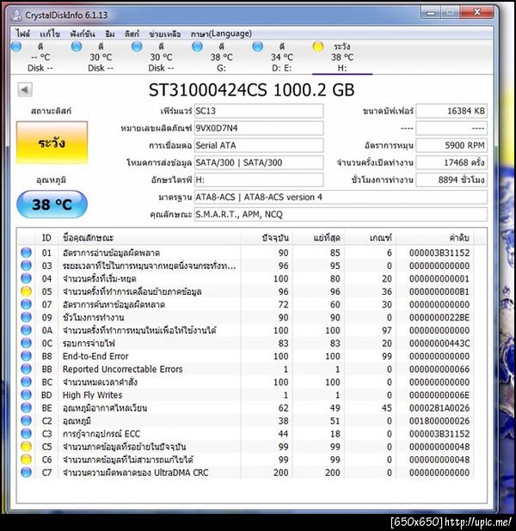Click the features field S.M.A.R.T., APM, NCQ
Image resolution: width=516 pixels, height=531 pixels.
pos(341,214)
